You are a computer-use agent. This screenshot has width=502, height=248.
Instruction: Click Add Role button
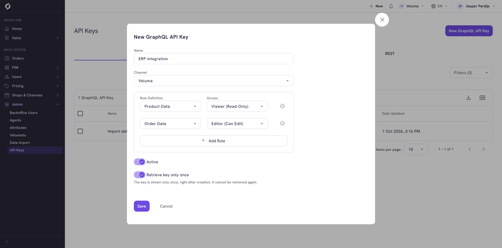click(214, 141)
